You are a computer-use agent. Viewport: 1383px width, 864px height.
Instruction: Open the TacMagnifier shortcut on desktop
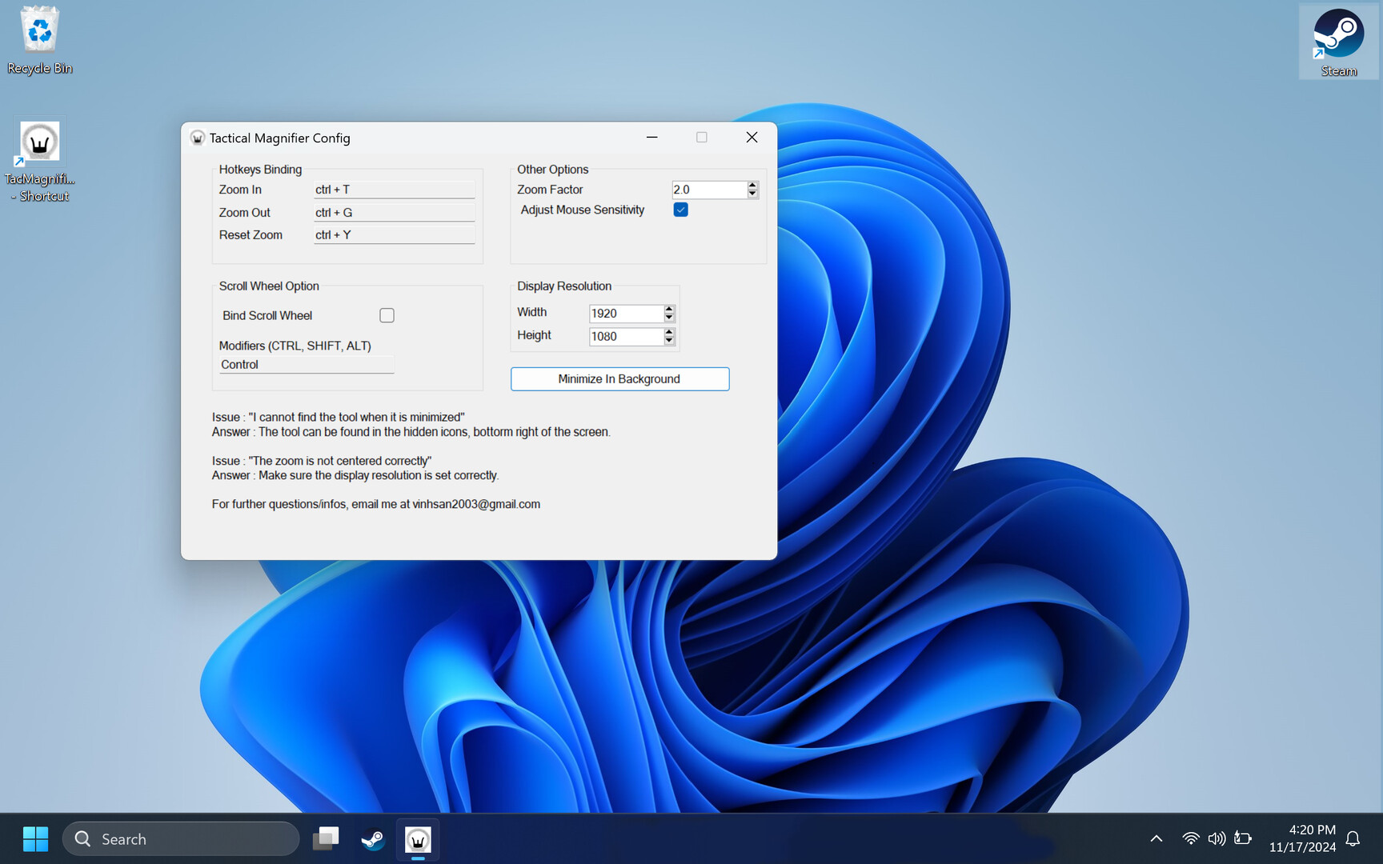(39, 160)
